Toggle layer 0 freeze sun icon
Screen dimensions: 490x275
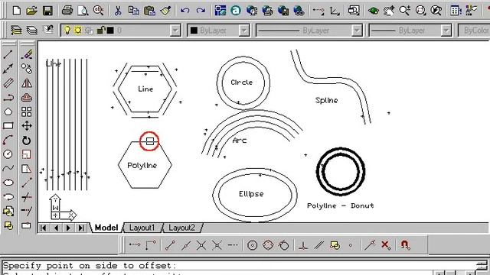click(78, 31)
